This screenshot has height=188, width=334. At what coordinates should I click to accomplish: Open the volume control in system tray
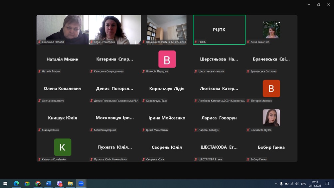pos(297,184)
